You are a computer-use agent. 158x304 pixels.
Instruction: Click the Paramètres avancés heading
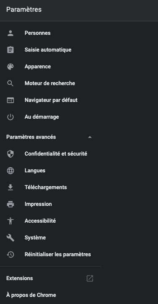pos(31,137)
